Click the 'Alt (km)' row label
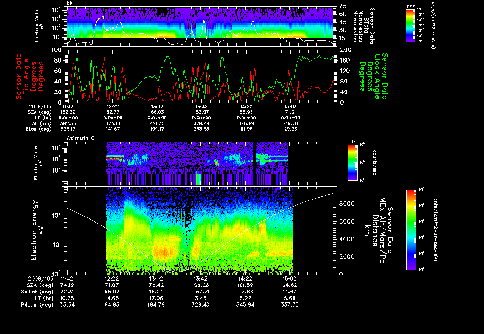The height and width of the screenshot is (334, 484). pos(42,123)
